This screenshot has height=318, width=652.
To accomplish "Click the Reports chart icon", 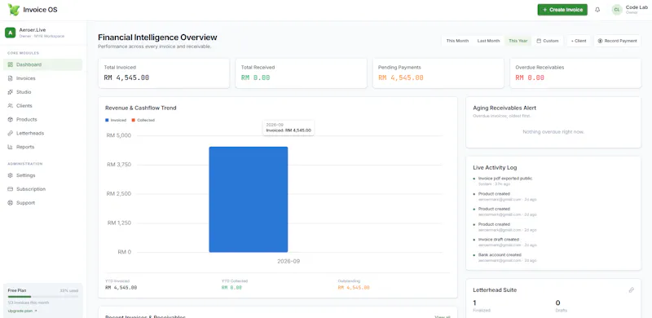I will point(11,147).
